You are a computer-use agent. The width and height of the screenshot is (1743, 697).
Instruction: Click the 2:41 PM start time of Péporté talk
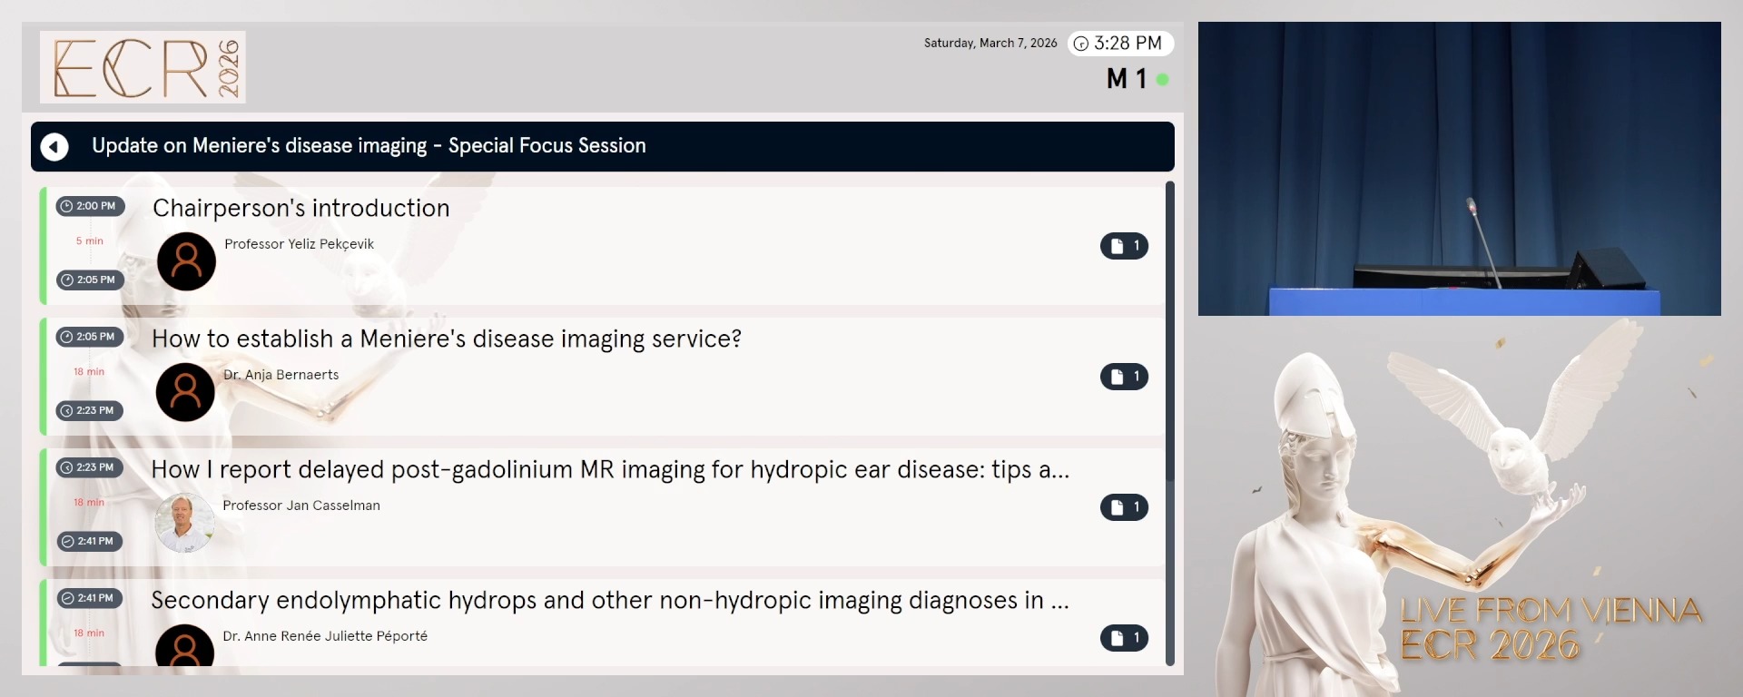[x=90, y=598]
